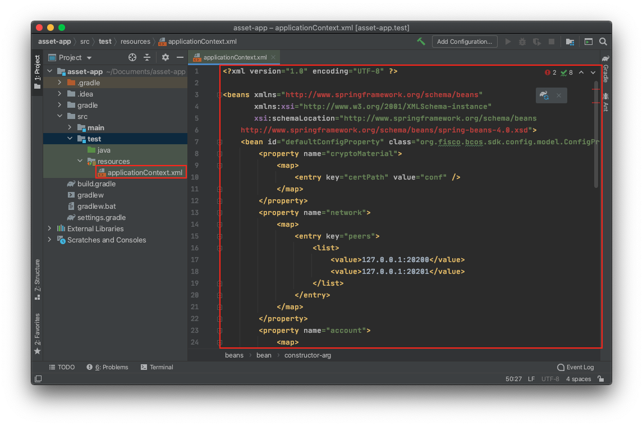
Task: Open the Ant tool window on right
Action: 605,102
